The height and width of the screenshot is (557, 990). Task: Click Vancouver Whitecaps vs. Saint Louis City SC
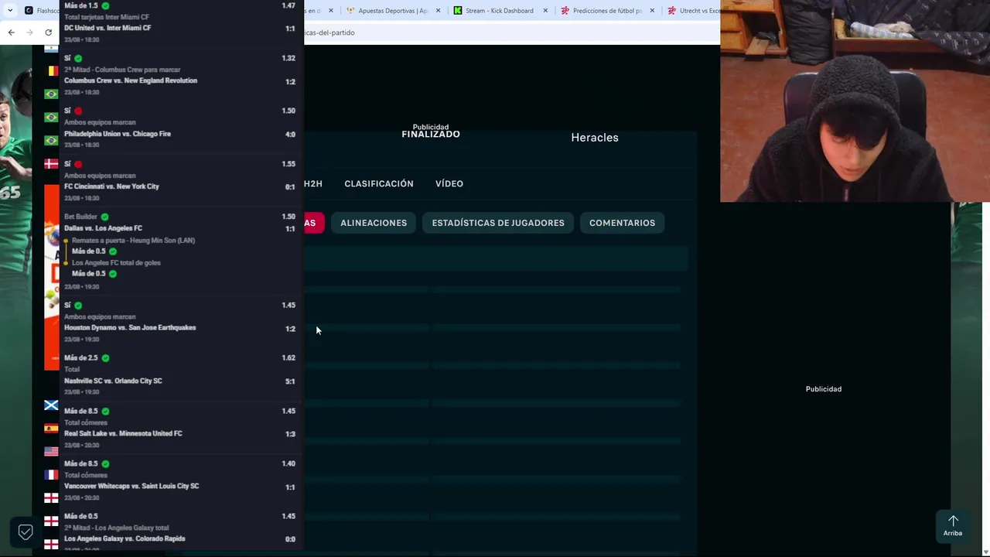click(131, 486)
